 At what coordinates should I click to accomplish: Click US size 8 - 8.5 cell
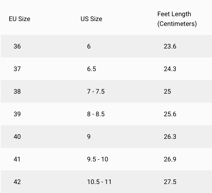pos(96,114)
